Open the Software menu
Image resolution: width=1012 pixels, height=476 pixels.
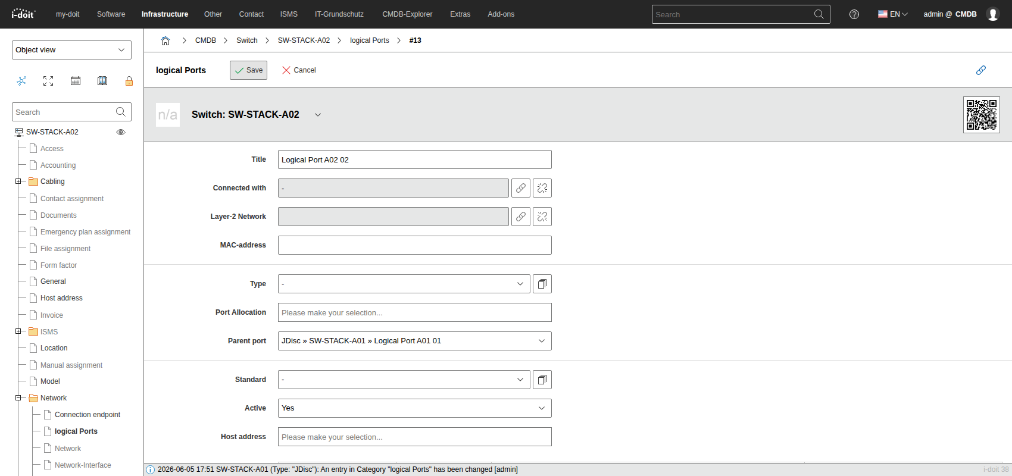click(111, 14)
